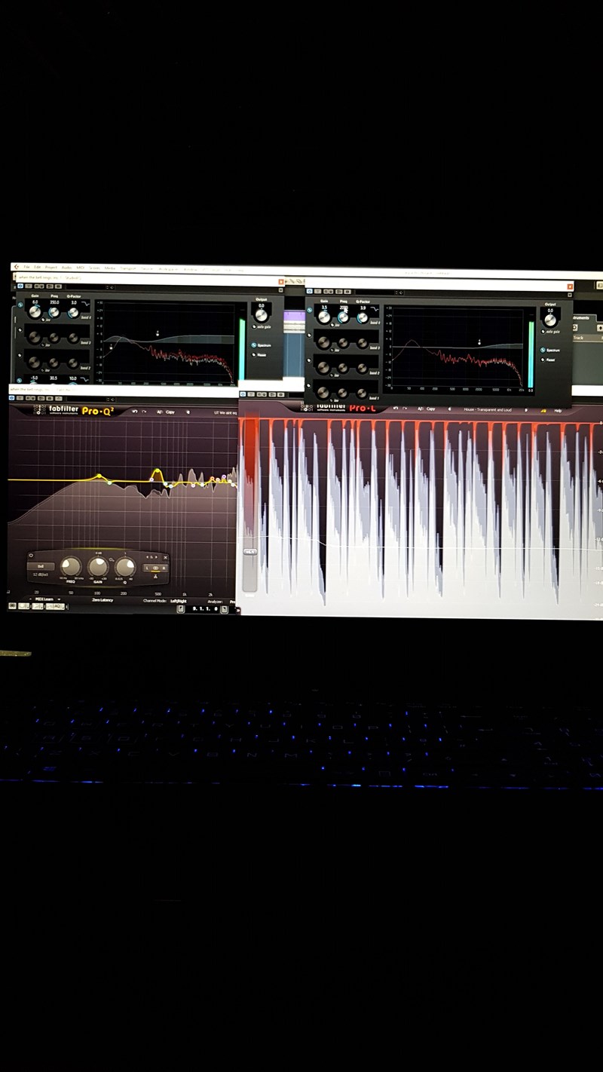Click band 4 Q-Factor knob showing 3.9

point(363,317)
